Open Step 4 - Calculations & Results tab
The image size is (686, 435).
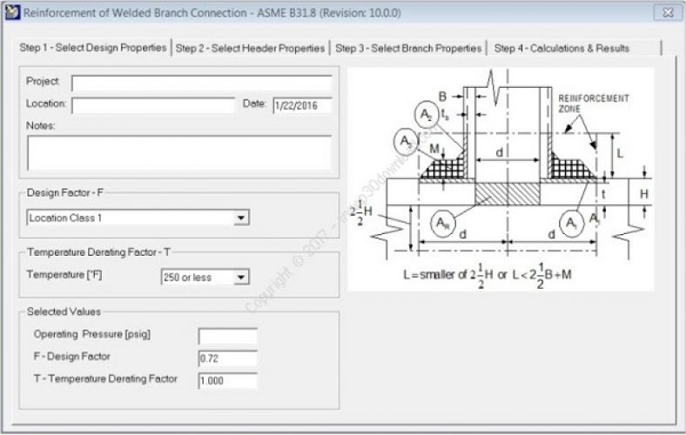562,49
